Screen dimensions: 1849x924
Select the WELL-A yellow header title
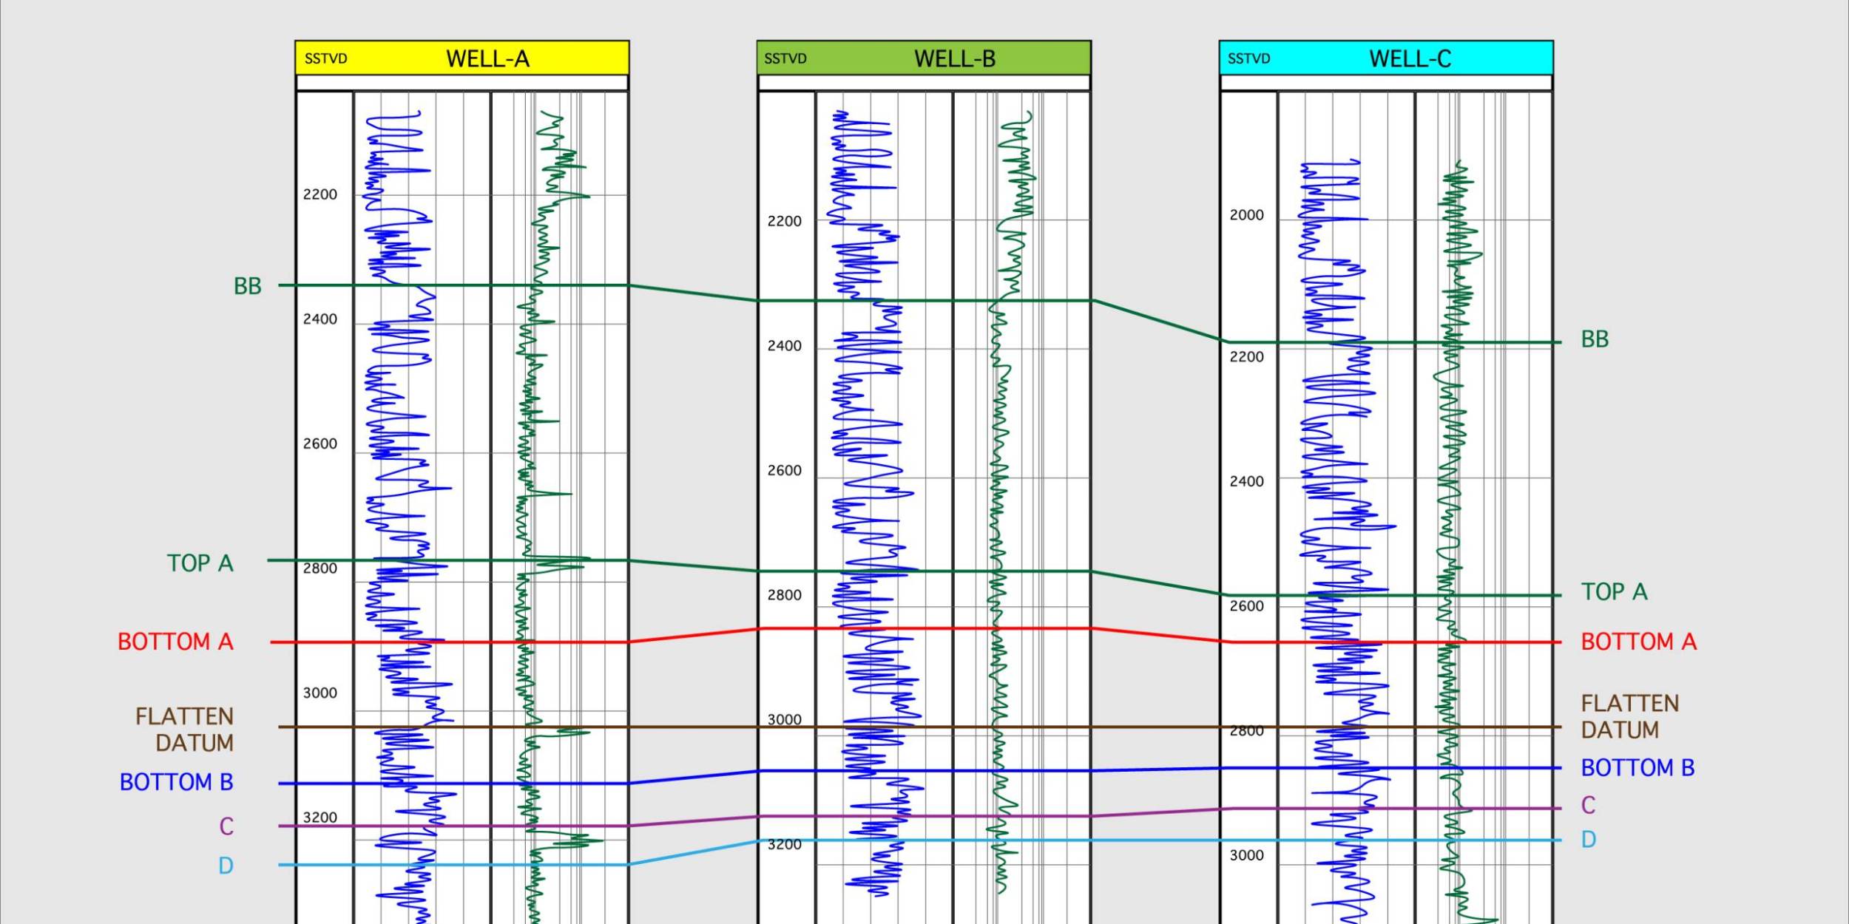[487, 58]
